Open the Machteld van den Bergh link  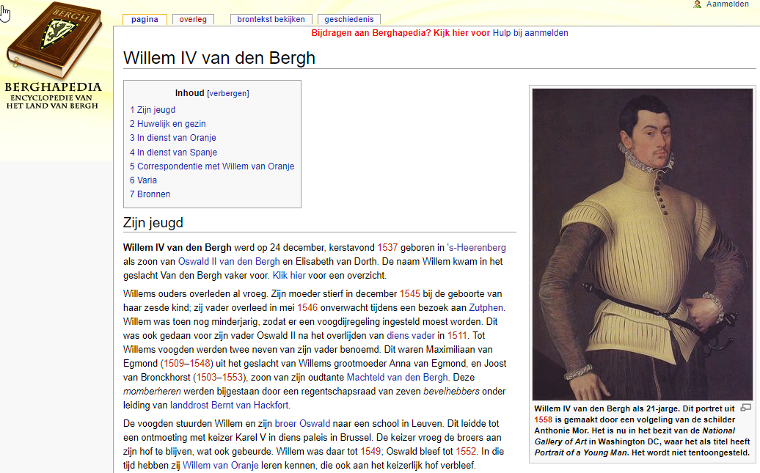[397, 378]
